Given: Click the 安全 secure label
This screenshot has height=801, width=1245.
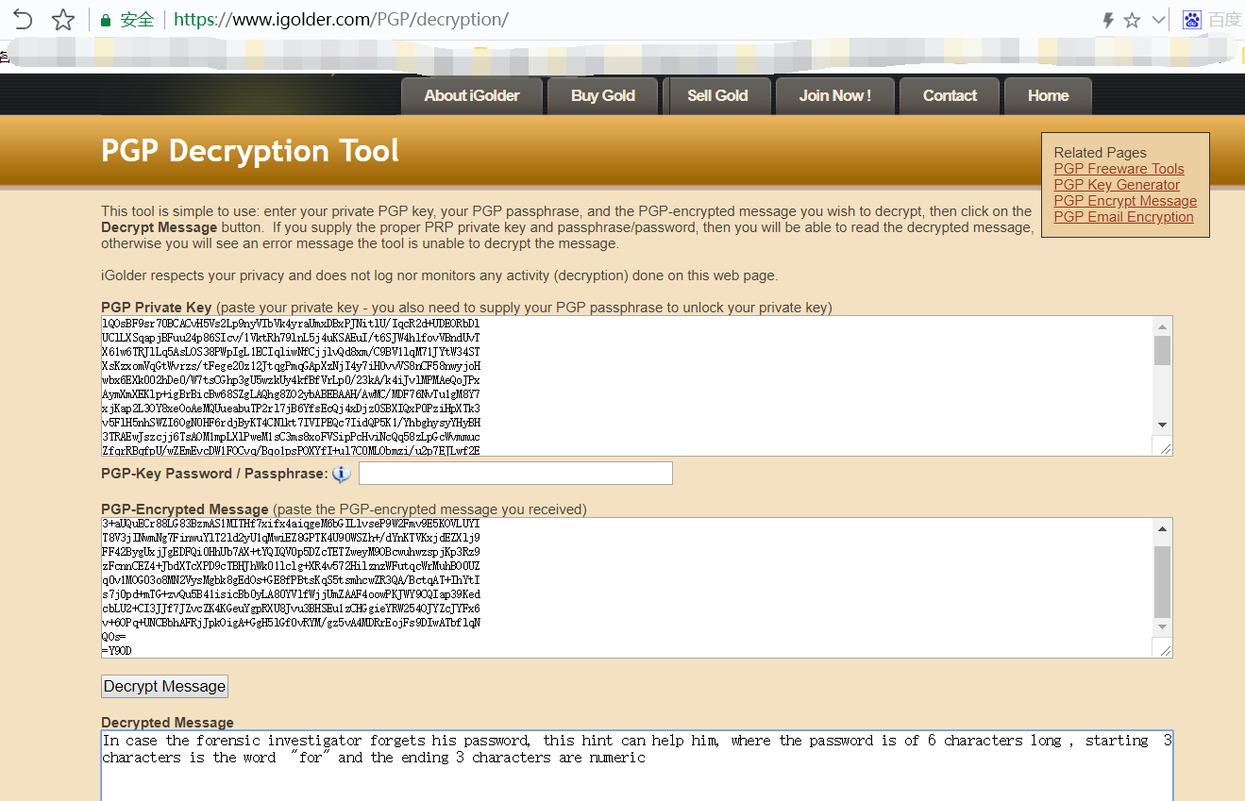Looking at the screenshot, I should 138,20.
